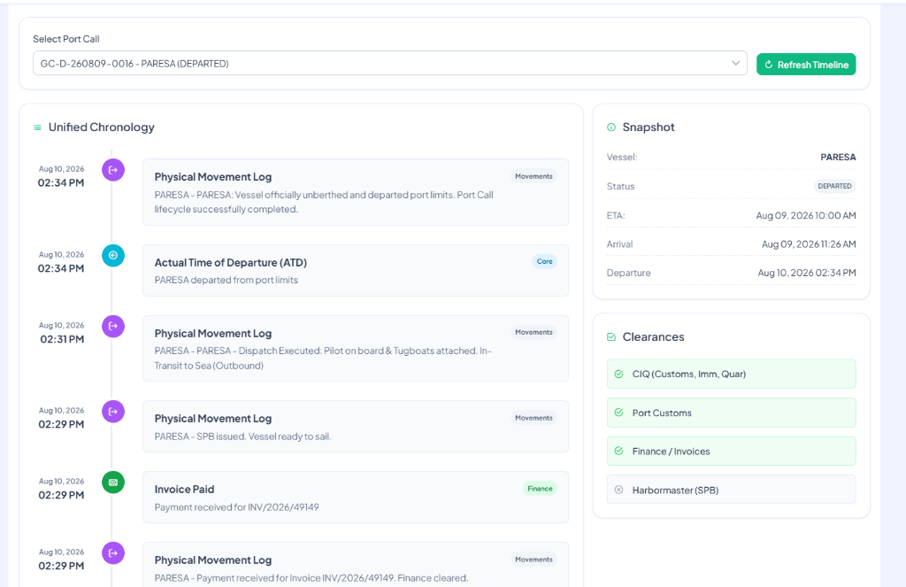Screen dimensions: 906x587
Task: Click the "Snapshot" panel heading
Action: point(649,127)
